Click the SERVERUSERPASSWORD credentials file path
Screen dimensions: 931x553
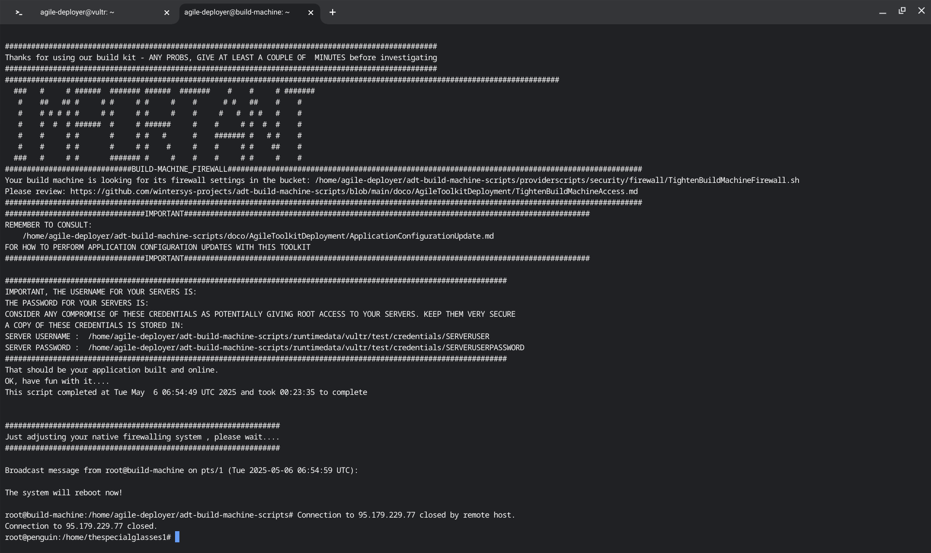305,348
